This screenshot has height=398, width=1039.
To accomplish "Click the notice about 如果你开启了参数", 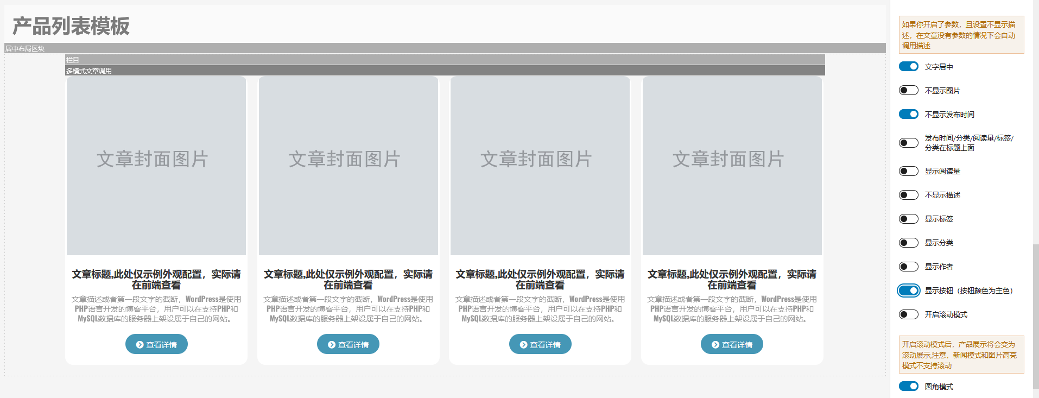I will (961, 35).
